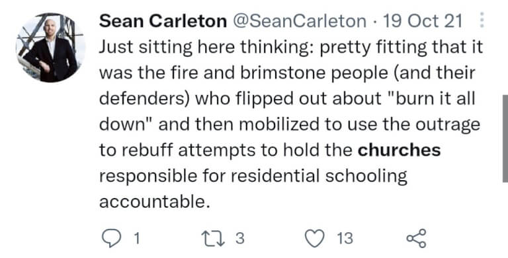Viewport: 508px width, 258px height.
Task: Click the final word "accountable."
Action: tap(152, 202)
